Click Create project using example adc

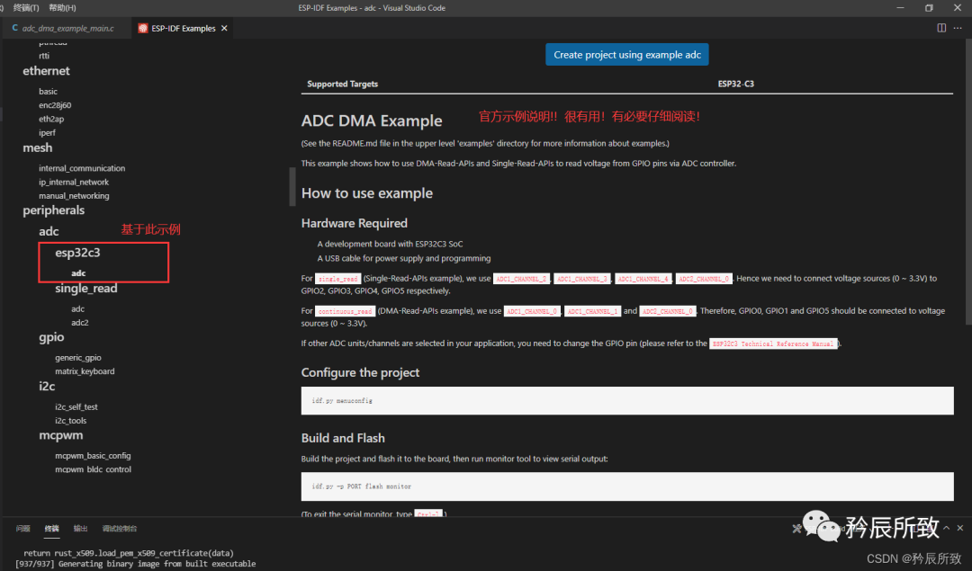[626, 55]
